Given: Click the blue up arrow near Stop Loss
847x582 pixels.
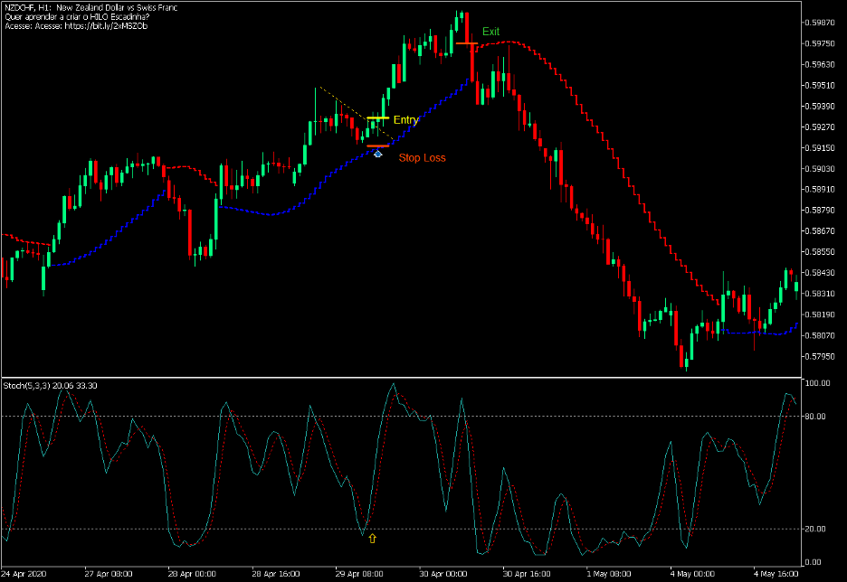Looking at the screenshot, I should 377,154.
